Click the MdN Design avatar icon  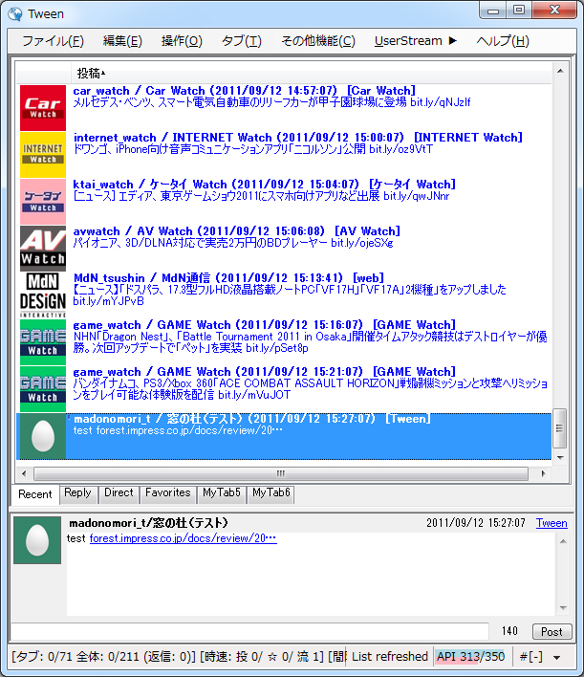[x=43, y=295]
